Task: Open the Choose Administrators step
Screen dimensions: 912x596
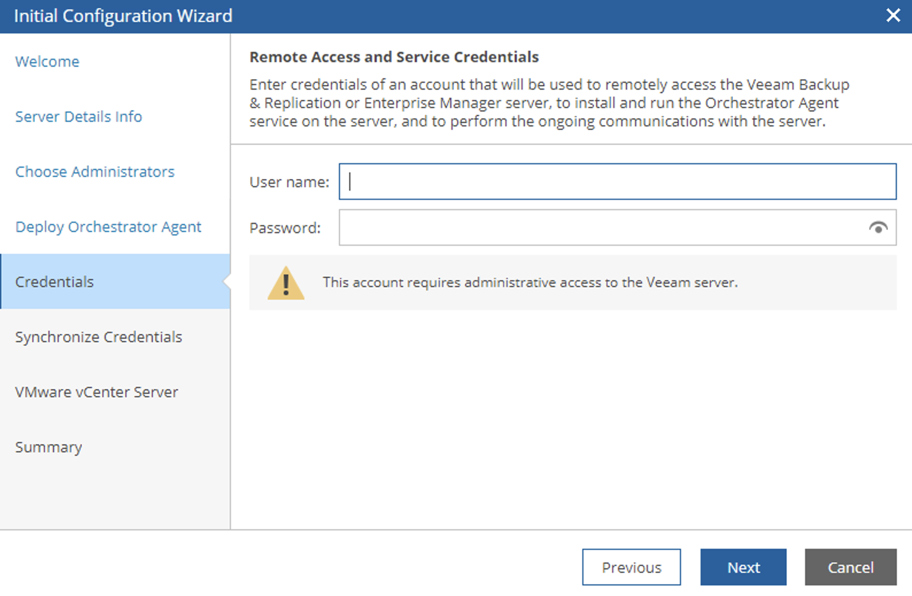Action: click(x=95, y=172)
